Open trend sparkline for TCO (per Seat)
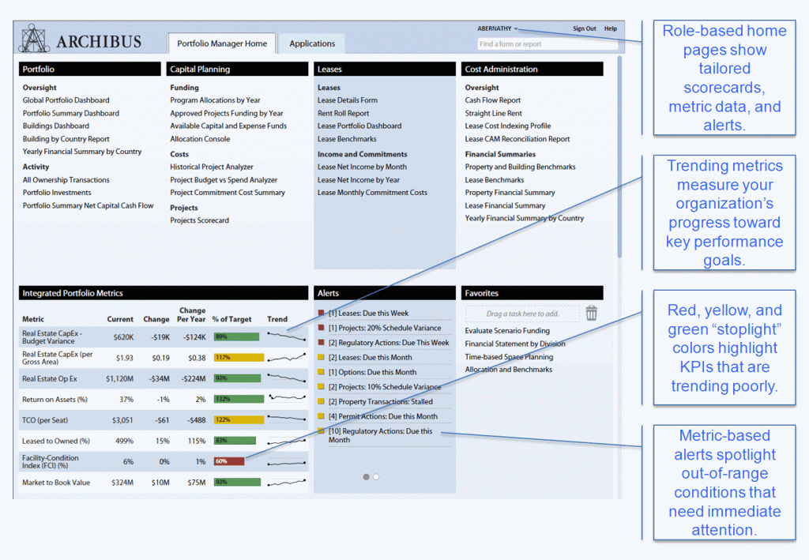 click(286, 419)
